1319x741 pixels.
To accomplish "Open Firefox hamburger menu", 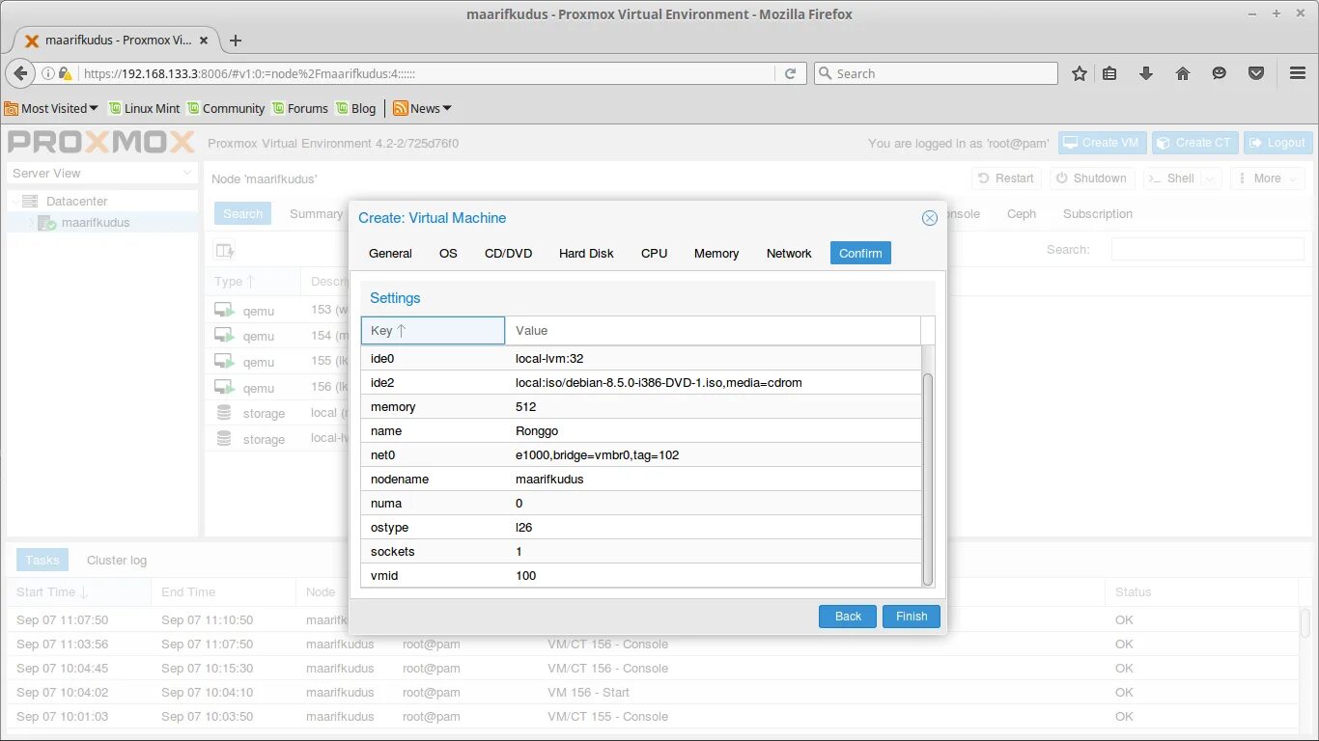I will coord(1298,73).
